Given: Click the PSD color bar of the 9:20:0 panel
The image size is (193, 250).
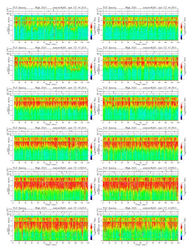Looking at the screenshot, I should [x=91, y=151].
